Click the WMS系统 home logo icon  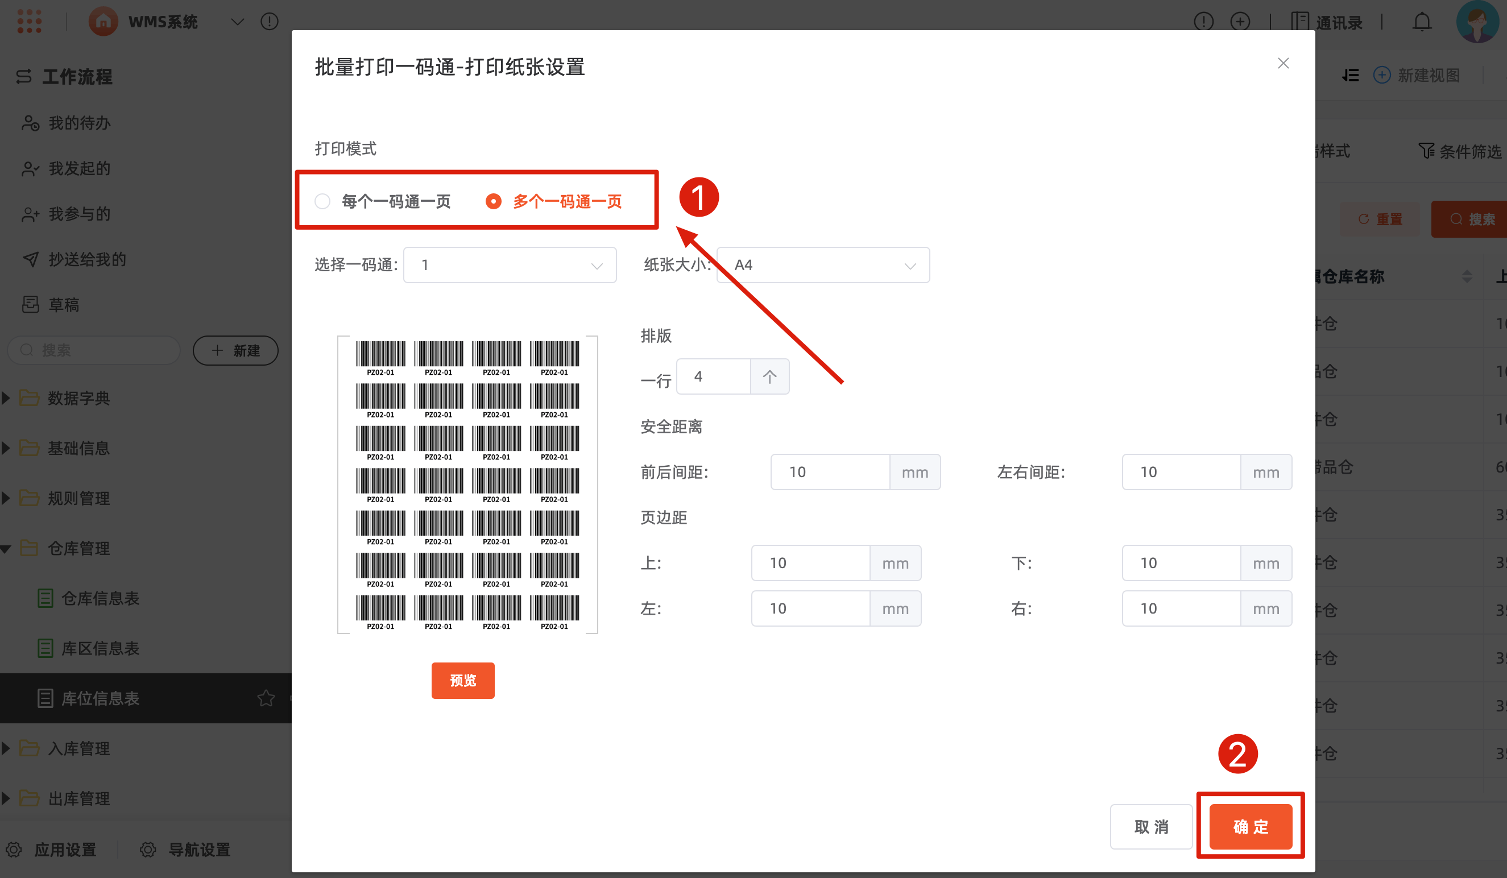point(103,22)
